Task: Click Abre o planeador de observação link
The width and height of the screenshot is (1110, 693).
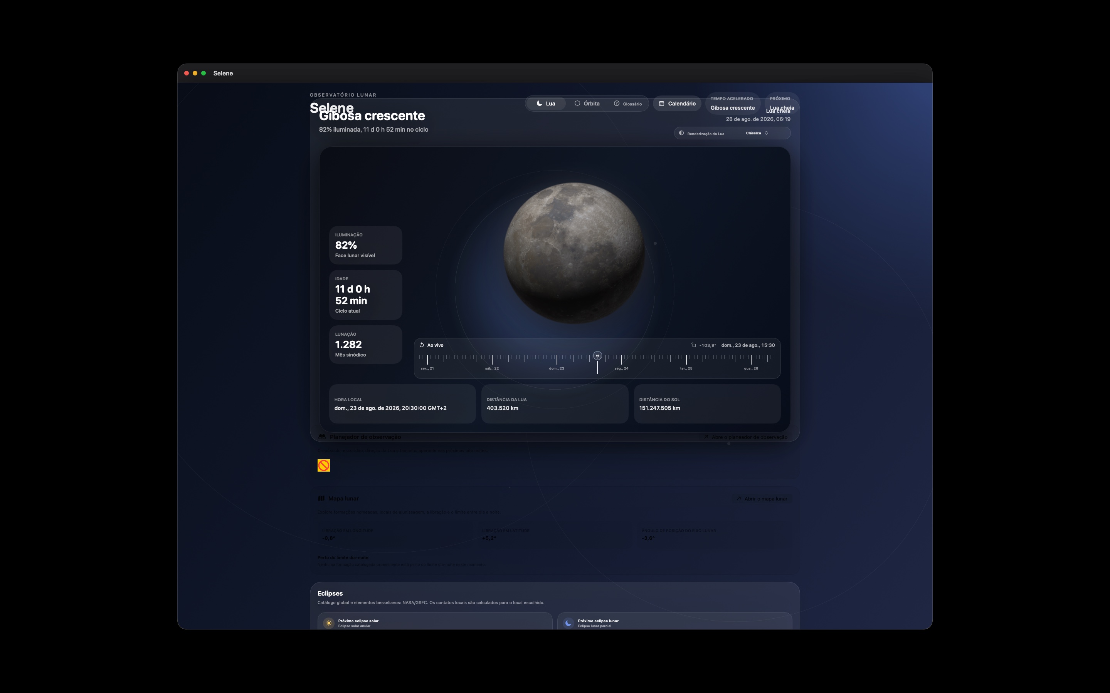Action: pos(746,437)
